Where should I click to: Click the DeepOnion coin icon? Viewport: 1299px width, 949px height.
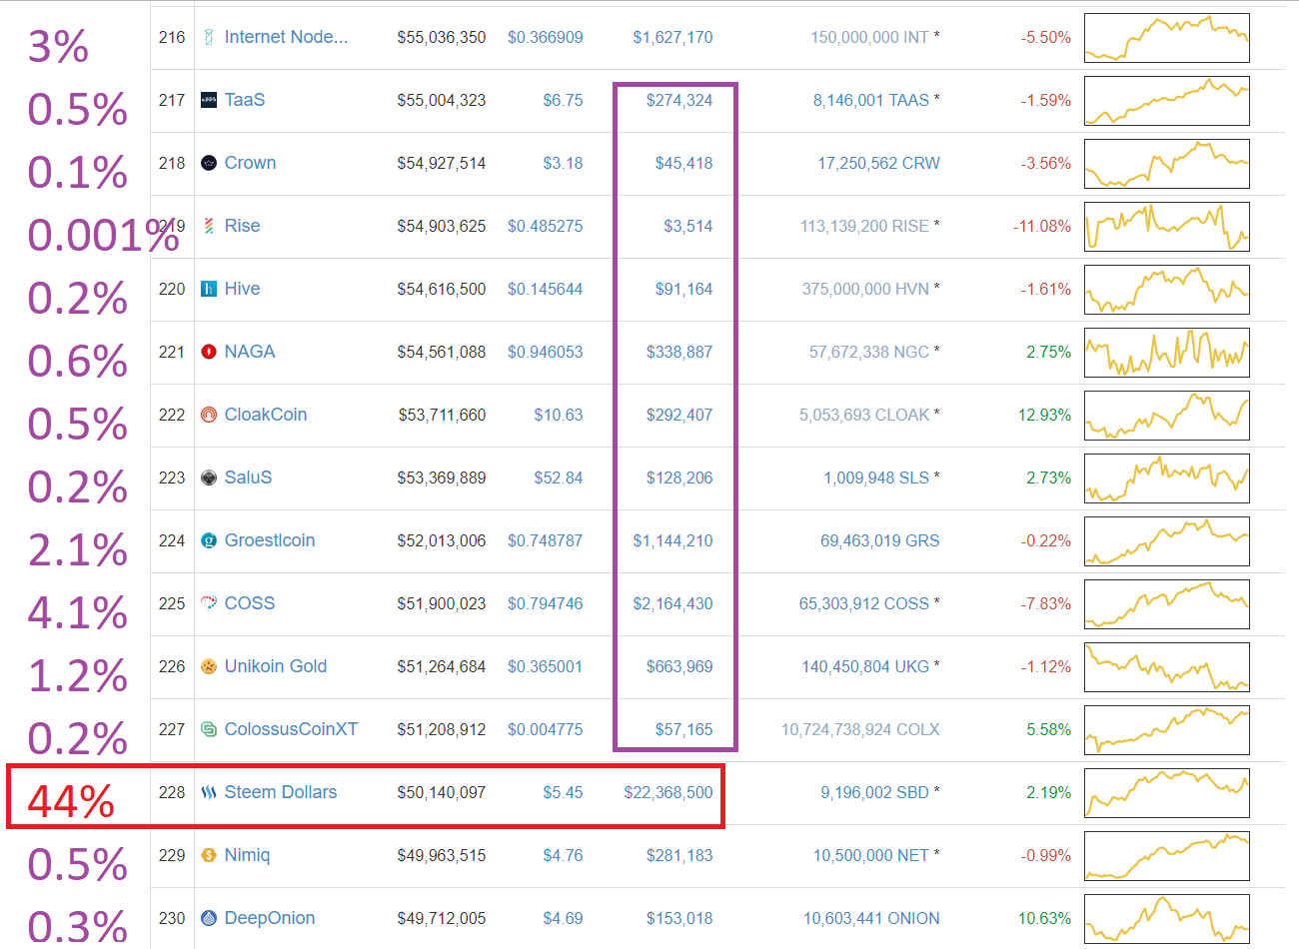(x=209, y=918)
